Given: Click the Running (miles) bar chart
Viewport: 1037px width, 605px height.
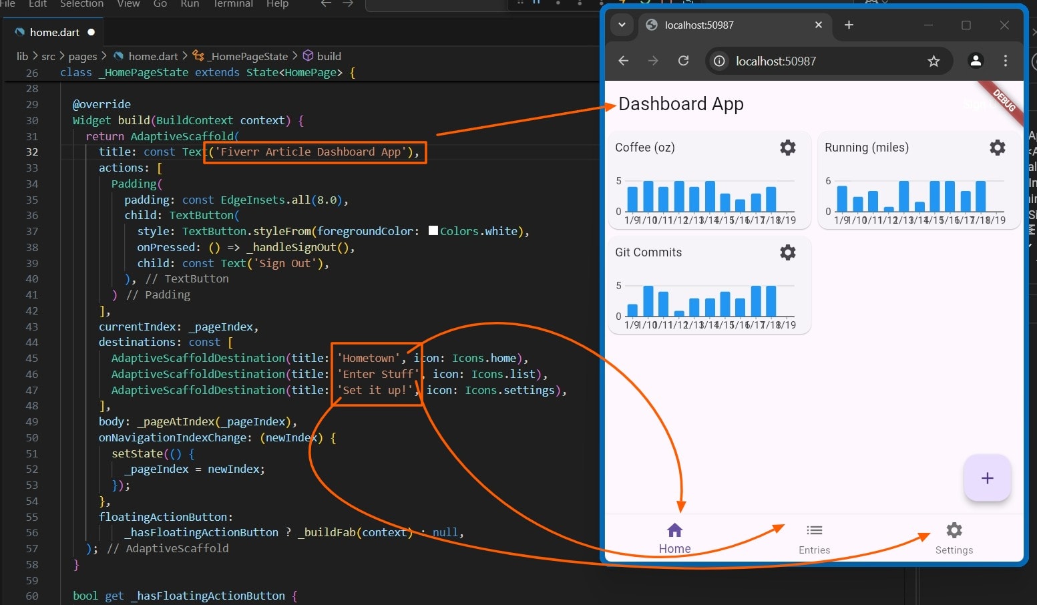Looking at the screenshot, I should (915, 200).
